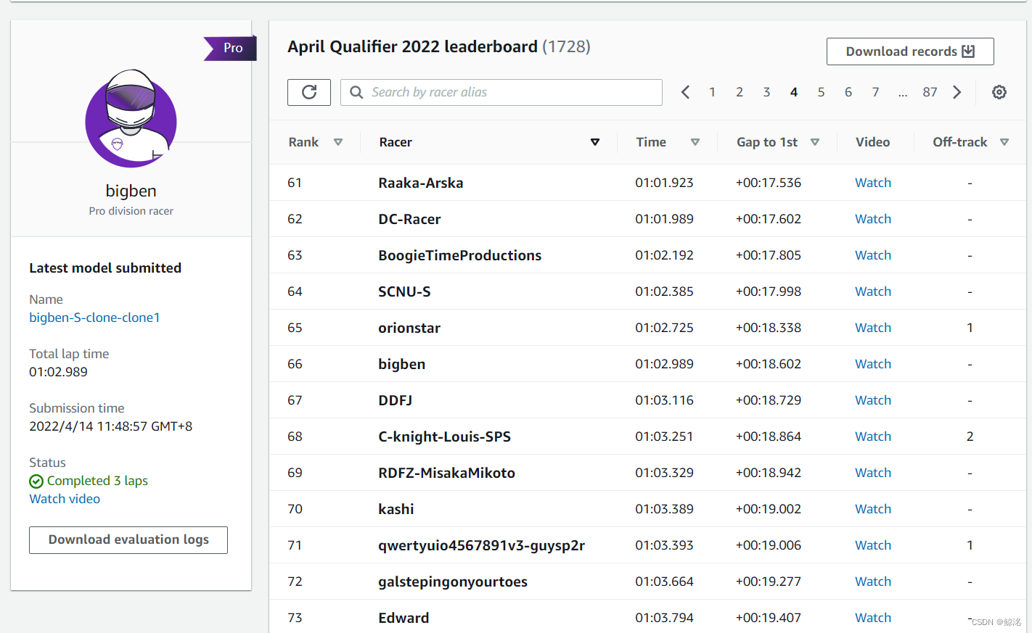
Task: Click the Pro division badge
Action: [230, 48]
